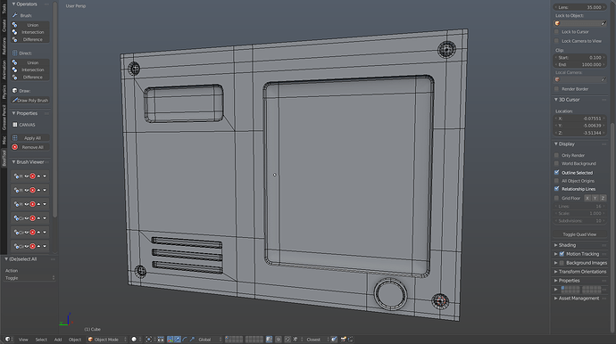Screen dimensions: 616x344
Task: Remove the fifth brush in Brush Viewer
Action: coord(33,233)
